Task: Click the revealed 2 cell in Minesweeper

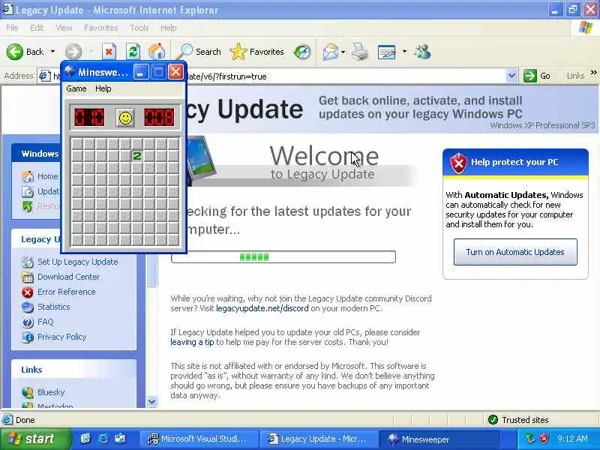Action: 136,156
